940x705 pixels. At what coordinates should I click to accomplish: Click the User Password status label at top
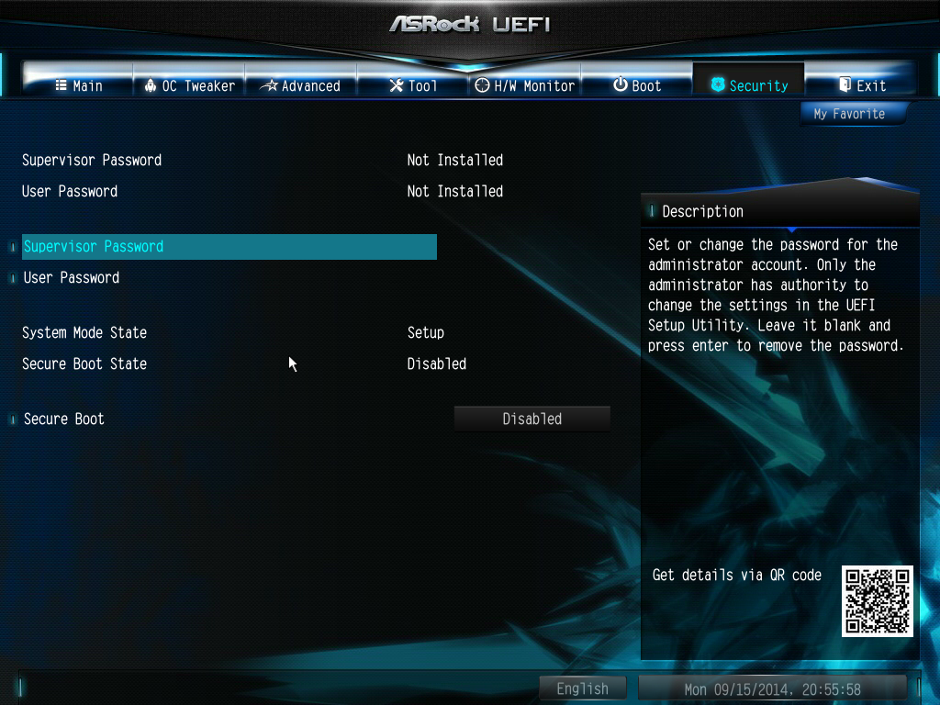tap(70, 191)
